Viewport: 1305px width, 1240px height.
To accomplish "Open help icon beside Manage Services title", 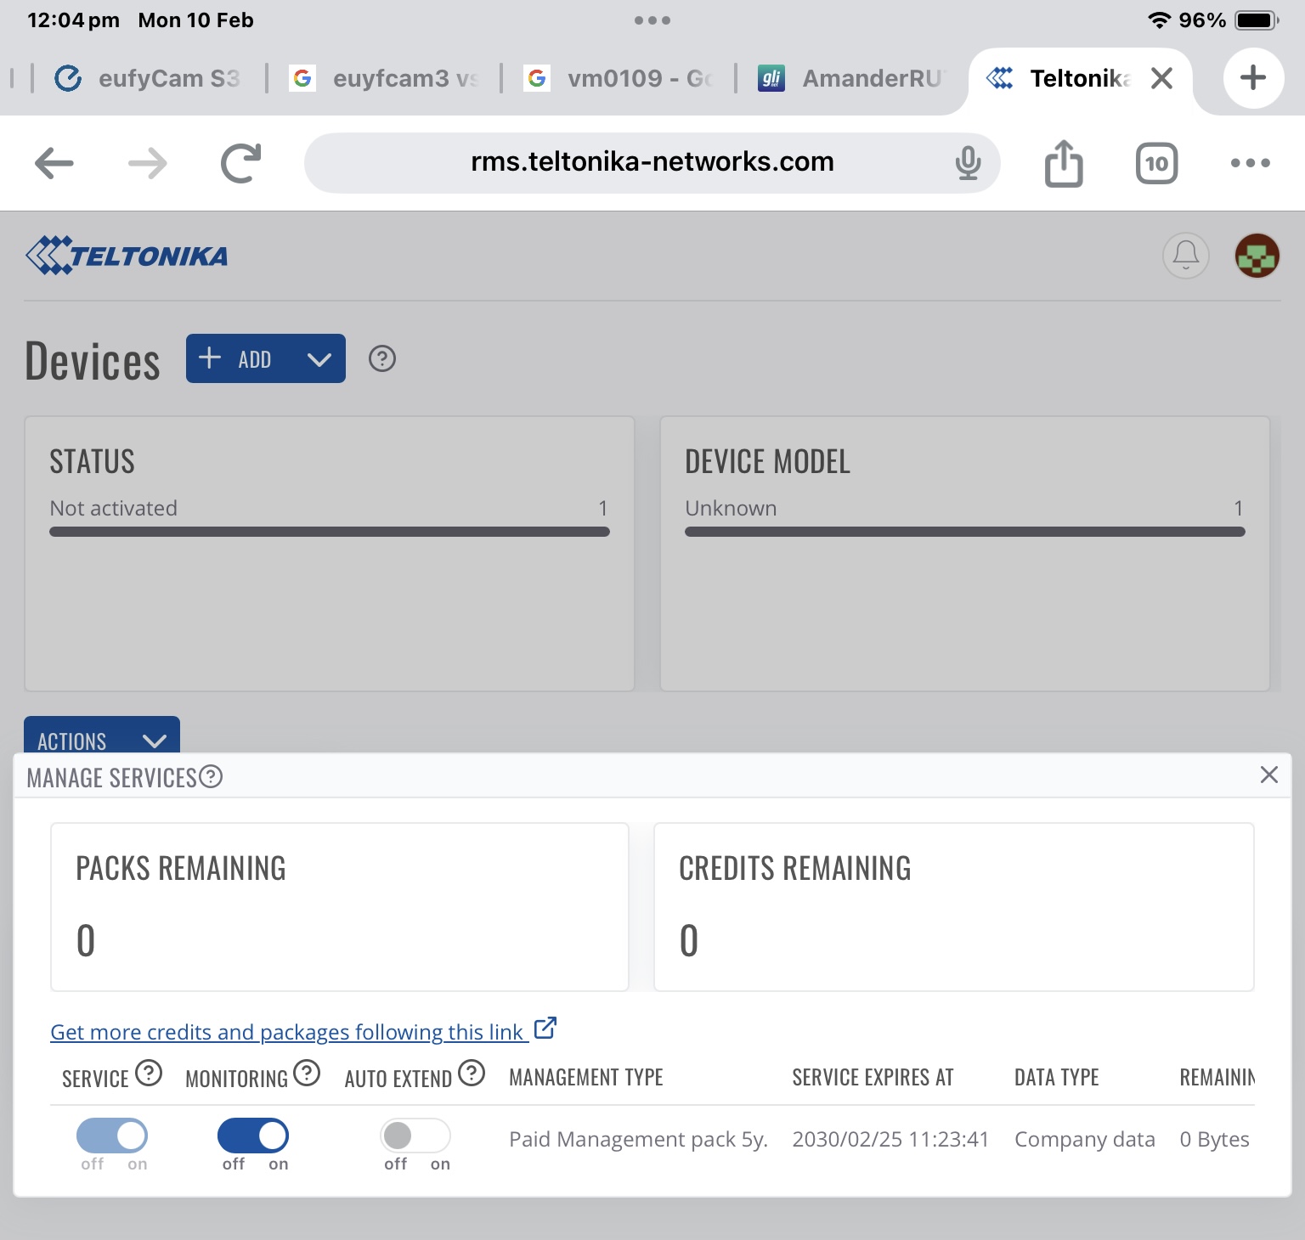I will (x=211, y=776).
